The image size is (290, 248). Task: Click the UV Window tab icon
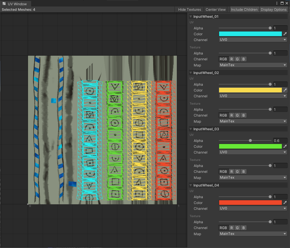pos(4,4)
